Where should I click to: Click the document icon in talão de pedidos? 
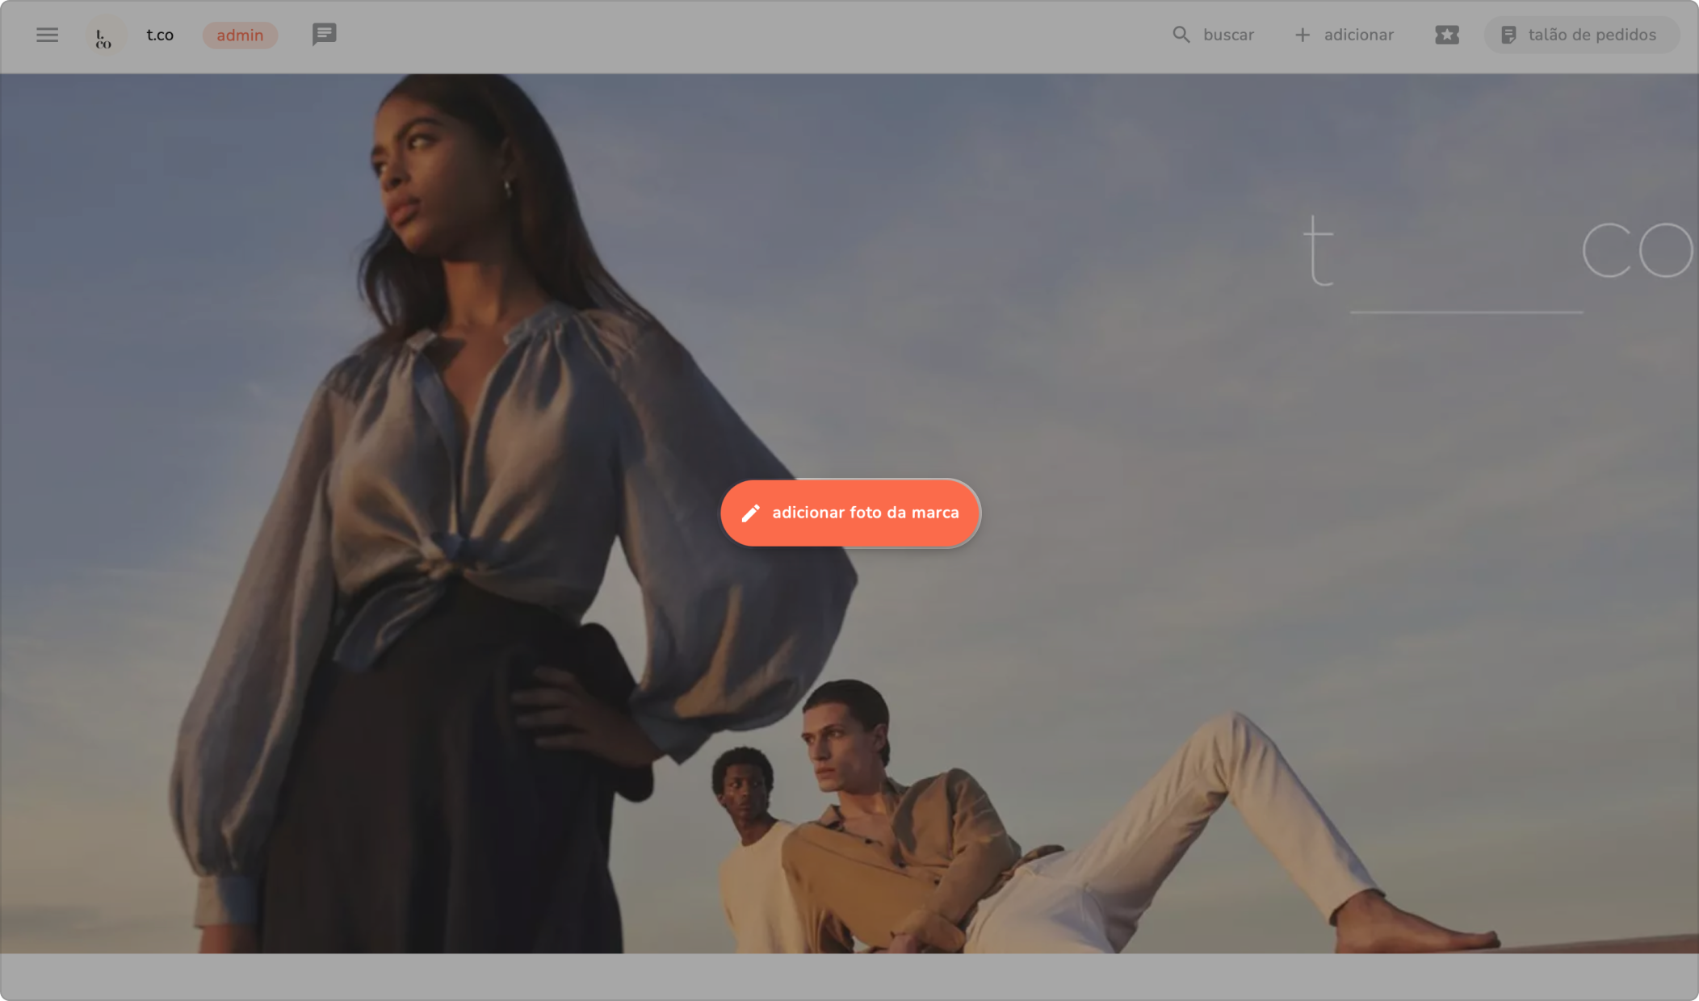coord(1508,35)
